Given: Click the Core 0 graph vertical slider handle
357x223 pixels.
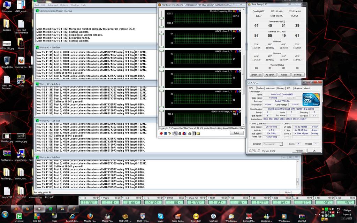Looking at the screenshot, I should [162, 34].
